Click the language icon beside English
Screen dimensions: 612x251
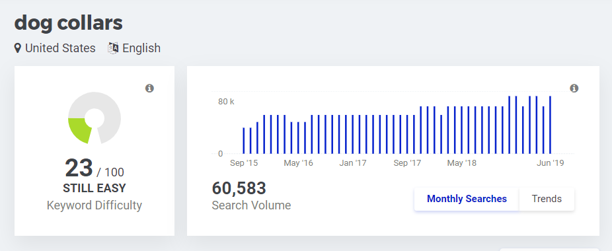point(113,48)
